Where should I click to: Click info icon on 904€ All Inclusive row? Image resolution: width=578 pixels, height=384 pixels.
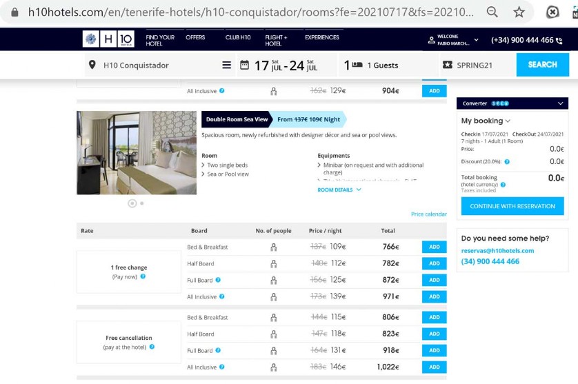pos(222,90)
